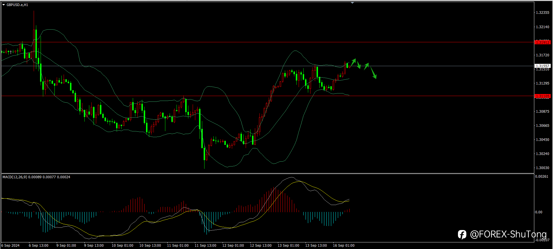Image resolution: width=553 pixels, height=249 pixels.
Task: Click the Facebook logo icon in the watermark
Action: click(x=462, y=234)
